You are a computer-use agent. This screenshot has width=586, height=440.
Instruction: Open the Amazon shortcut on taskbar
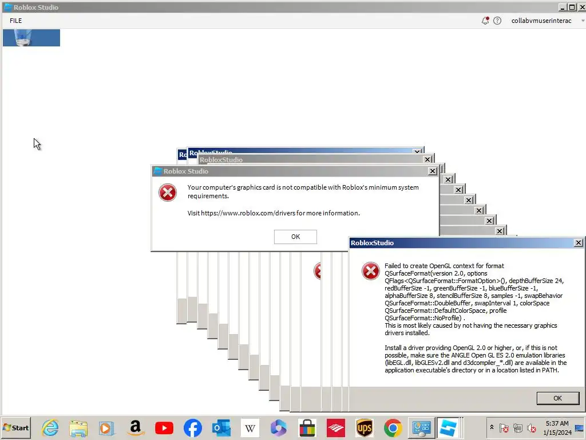tap(135, 427)
